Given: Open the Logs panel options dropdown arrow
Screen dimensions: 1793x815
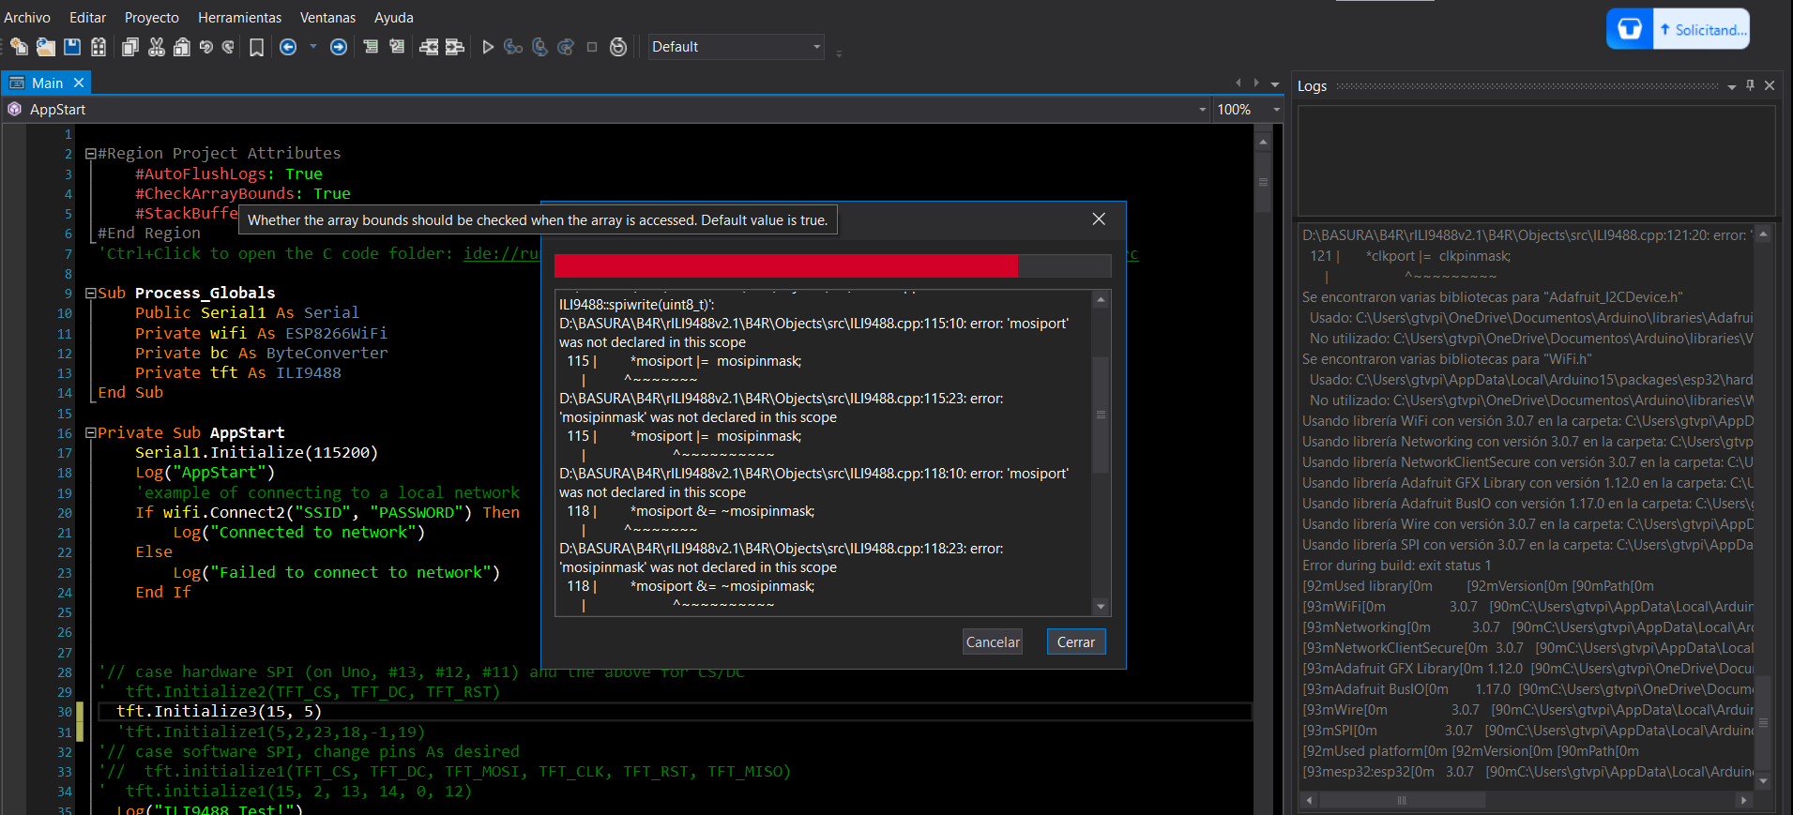Looking at the screenshot, I should (1731, 86).
